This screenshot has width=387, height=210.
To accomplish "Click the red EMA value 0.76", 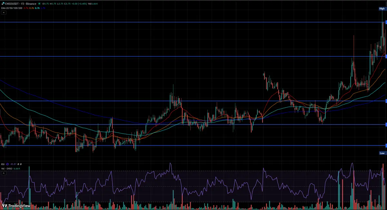I will pos(26,8).
